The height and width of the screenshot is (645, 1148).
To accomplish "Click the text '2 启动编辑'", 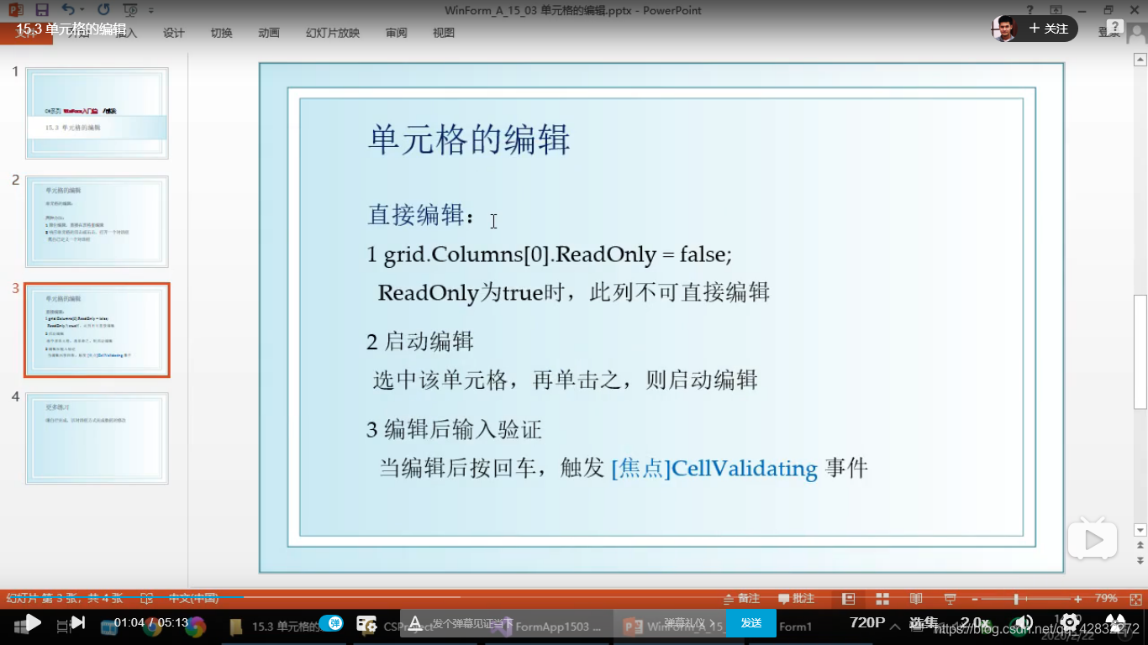I will click(420, 341).
